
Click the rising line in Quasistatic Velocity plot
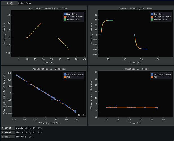click(34, 30)
